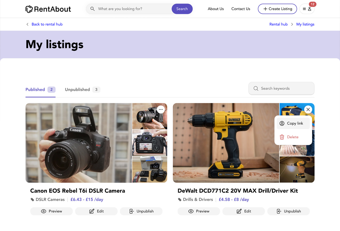Open the camera rear-screen thumbnail
Image resolution: width=340 pixels, height=231 pixels.
(x=150, y=143)
